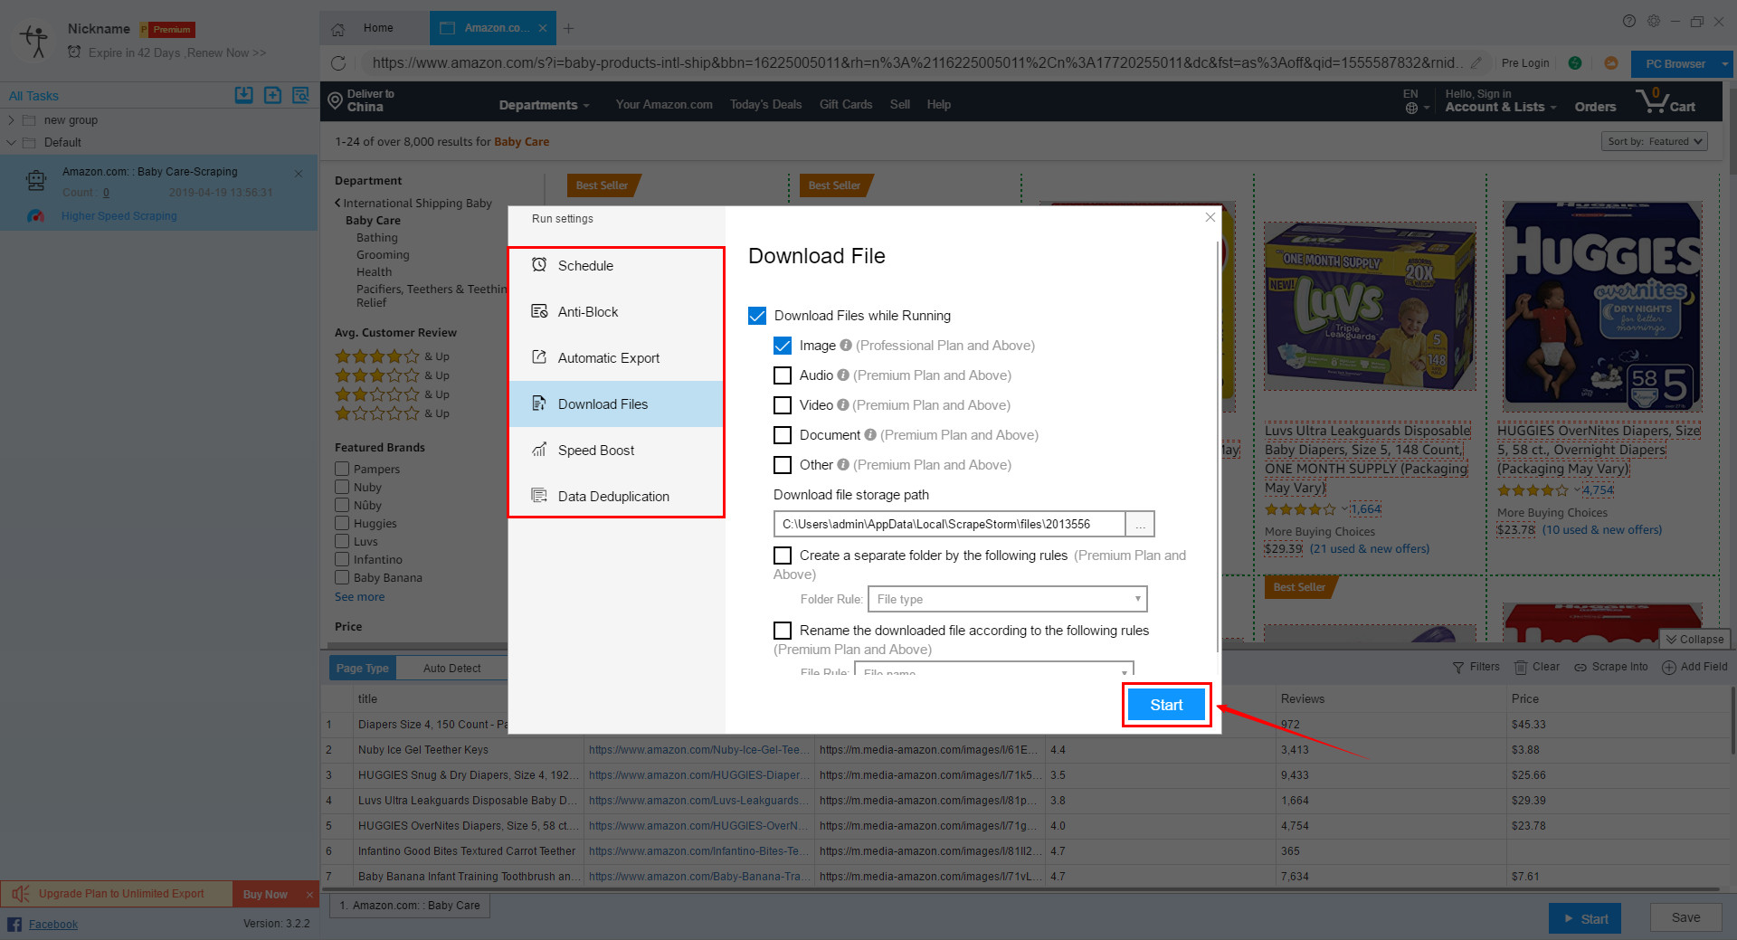Toggle Download Files while Running checkbox
Viewport: 1737px width, 940px height.
(757, 316)
